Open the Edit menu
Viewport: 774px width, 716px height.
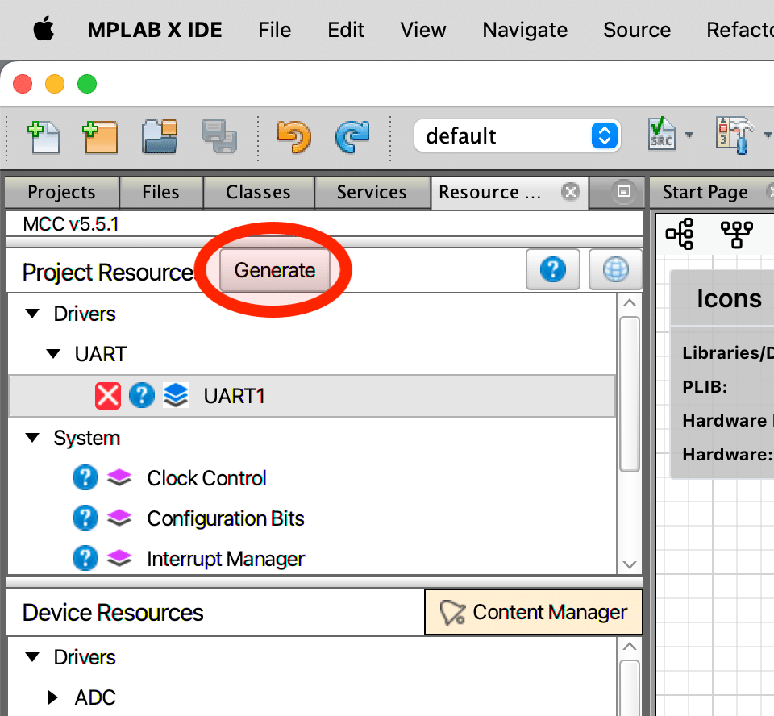click(346, 30)
